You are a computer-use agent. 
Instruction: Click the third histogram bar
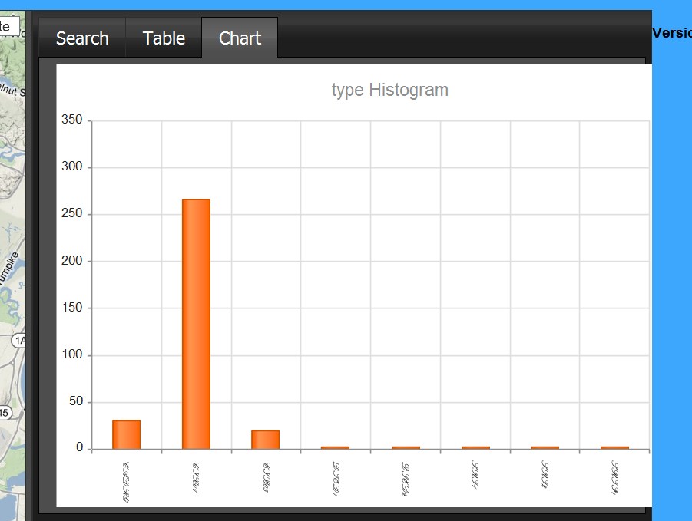(x=265, y=439)
